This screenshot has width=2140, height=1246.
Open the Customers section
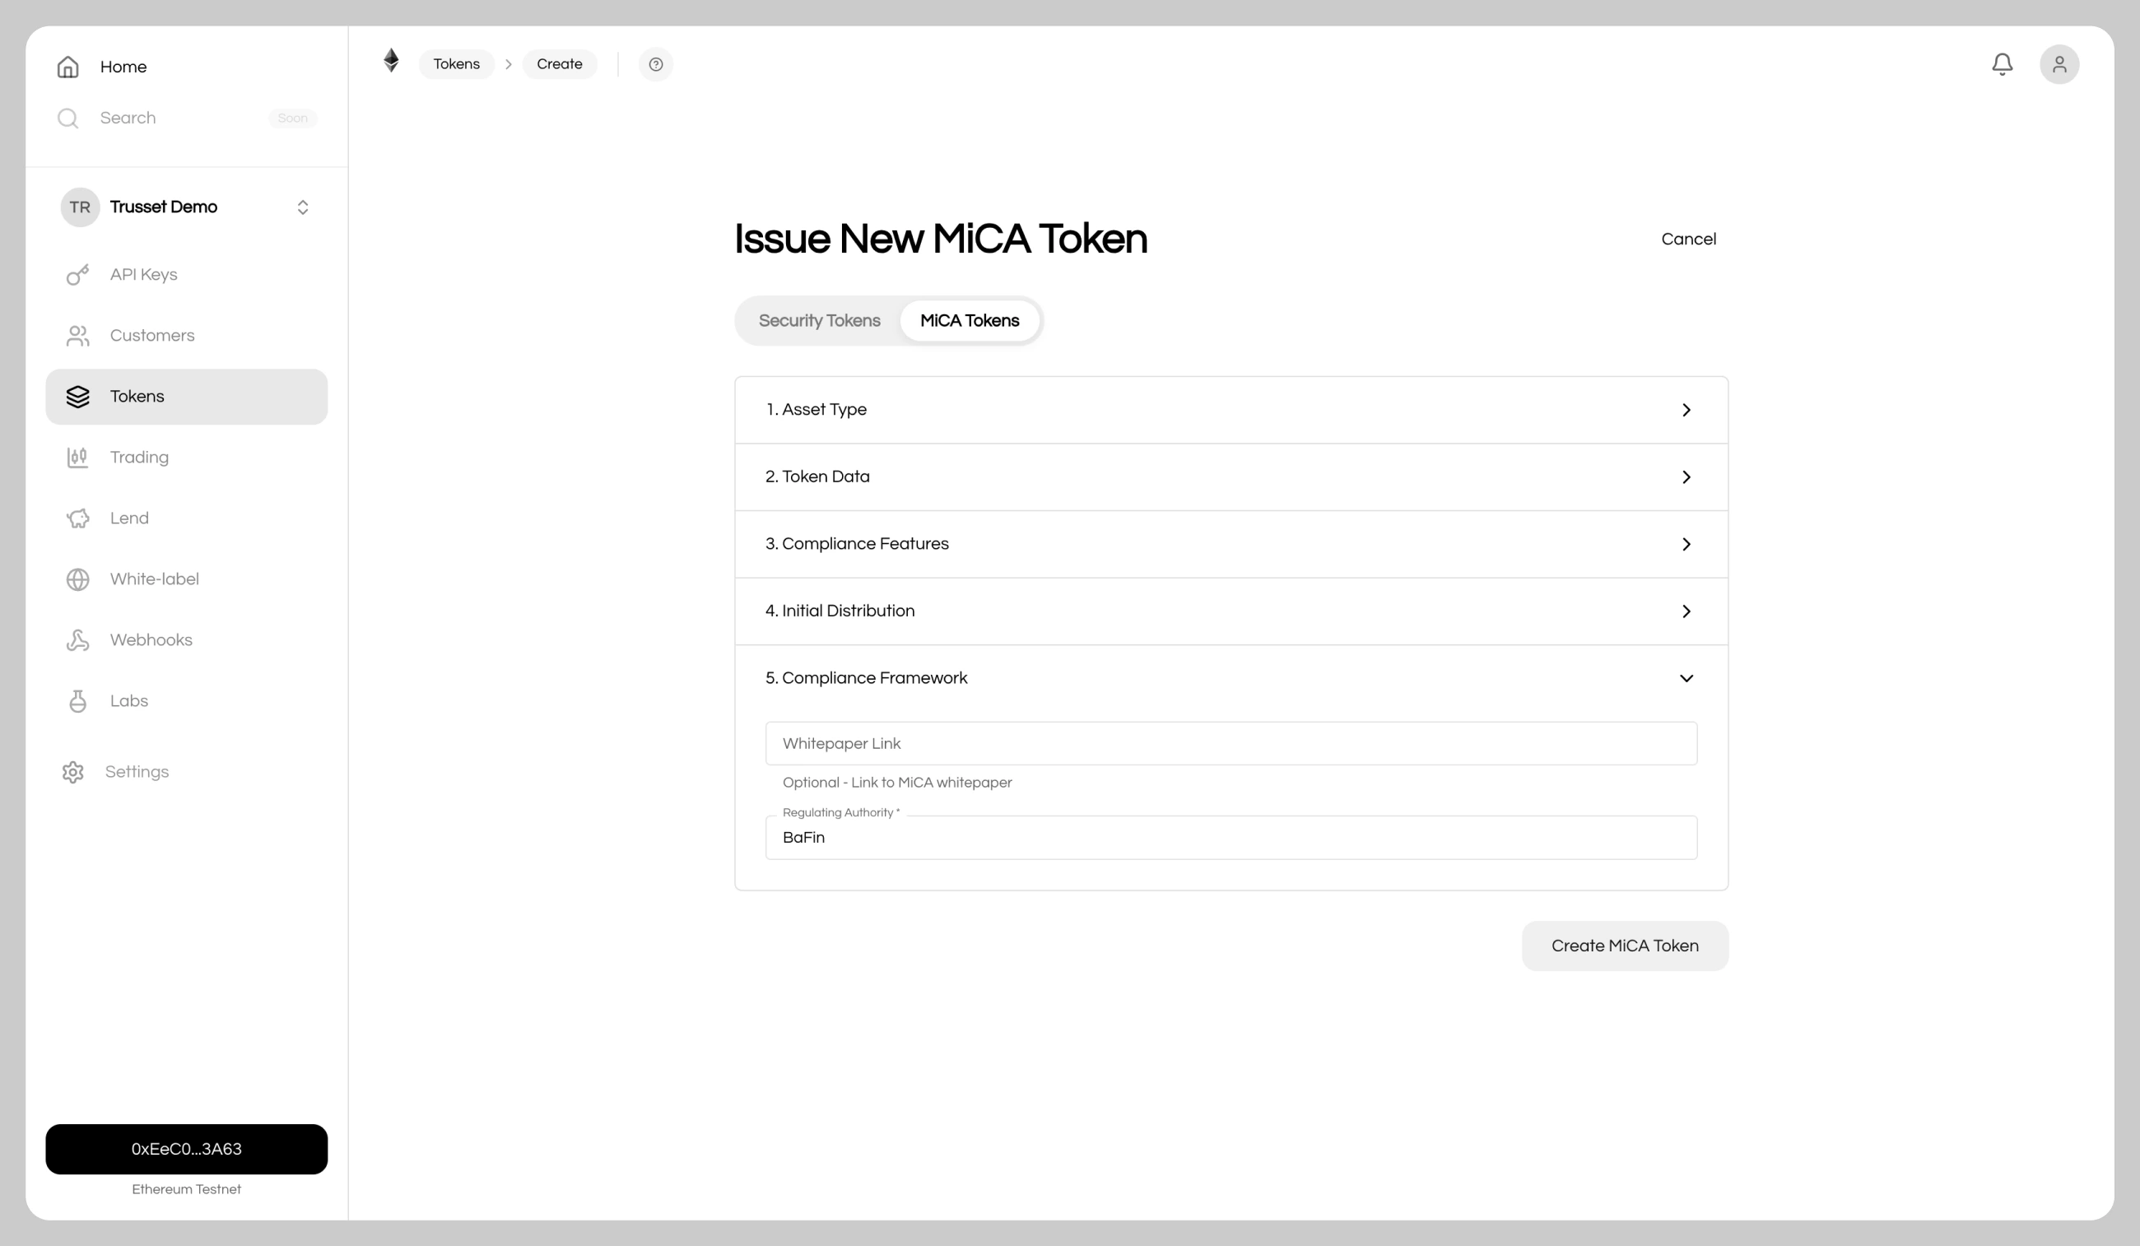78,336
